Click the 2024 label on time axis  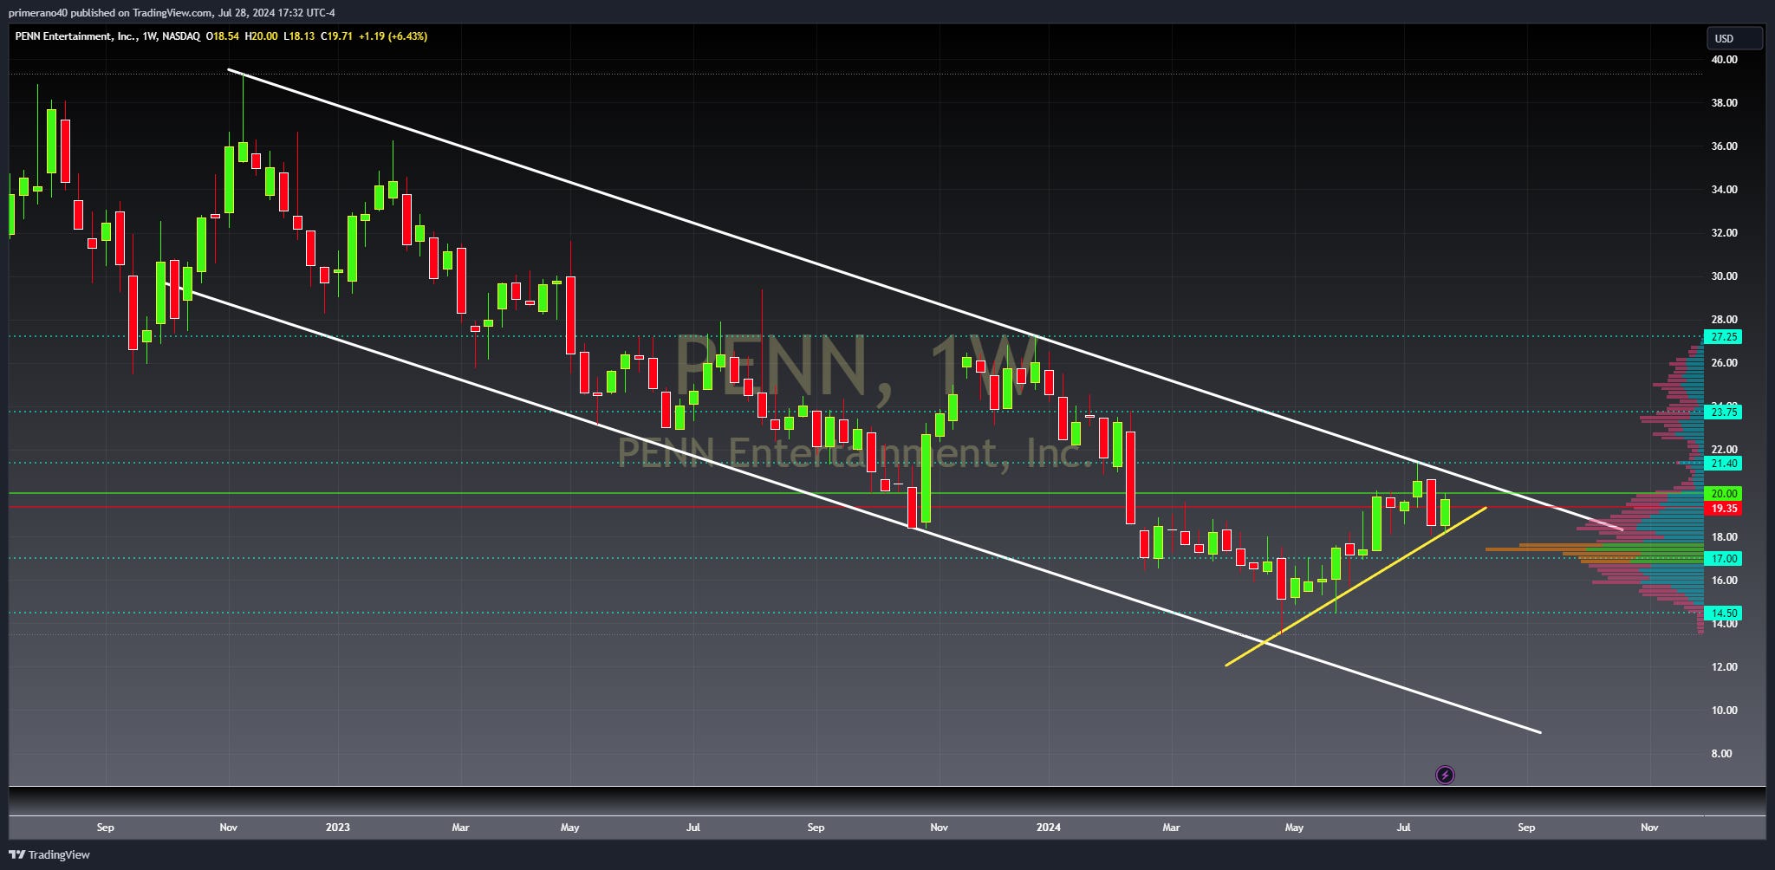click(1049, 828)
